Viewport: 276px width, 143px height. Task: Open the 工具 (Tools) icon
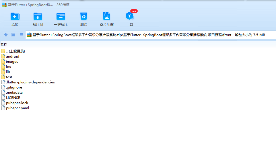(130, 16)
